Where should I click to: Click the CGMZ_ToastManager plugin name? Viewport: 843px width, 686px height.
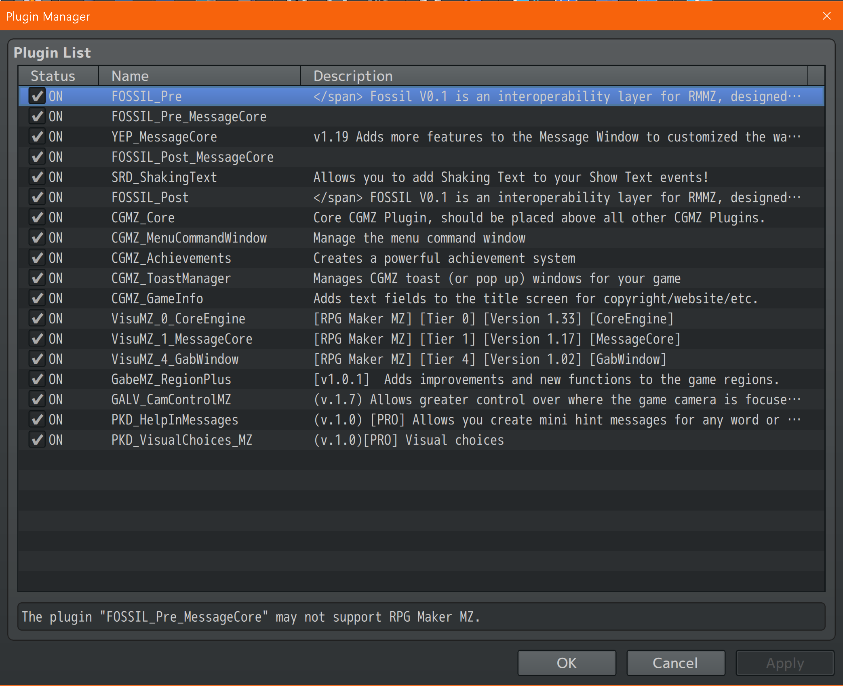(x=171, y=279)
